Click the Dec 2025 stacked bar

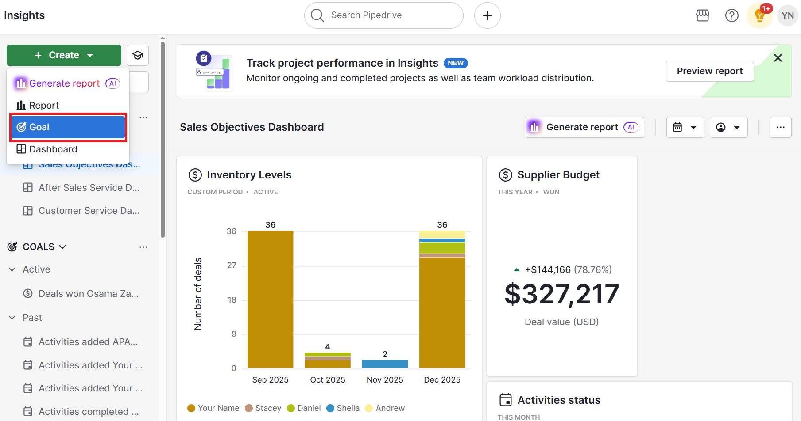[442, 299]
